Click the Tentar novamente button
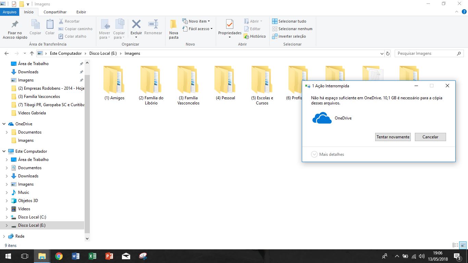This screenshot has width=468, height=263. 393,137
